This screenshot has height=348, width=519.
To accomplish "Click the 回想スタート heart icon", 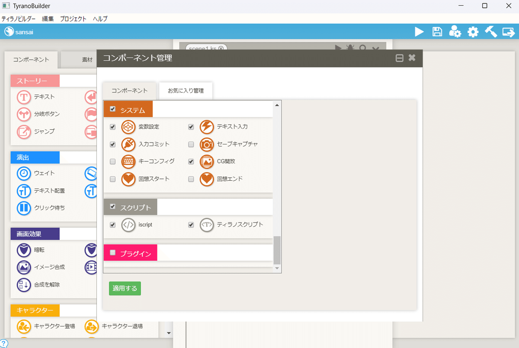I will point(128,179).
